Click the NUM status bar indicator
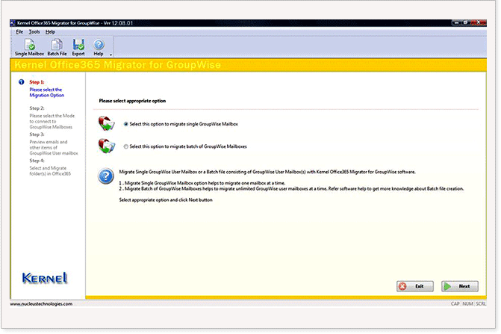501x334 pixels. (x=467, y=303)
